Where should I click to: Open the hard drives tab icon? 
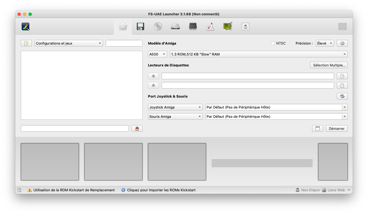coord(175,27)
